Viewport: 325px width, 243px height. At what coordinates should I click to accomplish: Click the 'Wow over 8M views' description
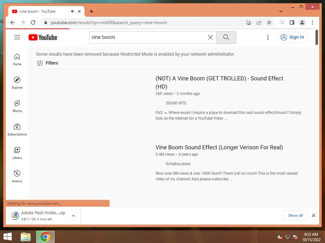(x=227, y=176)
